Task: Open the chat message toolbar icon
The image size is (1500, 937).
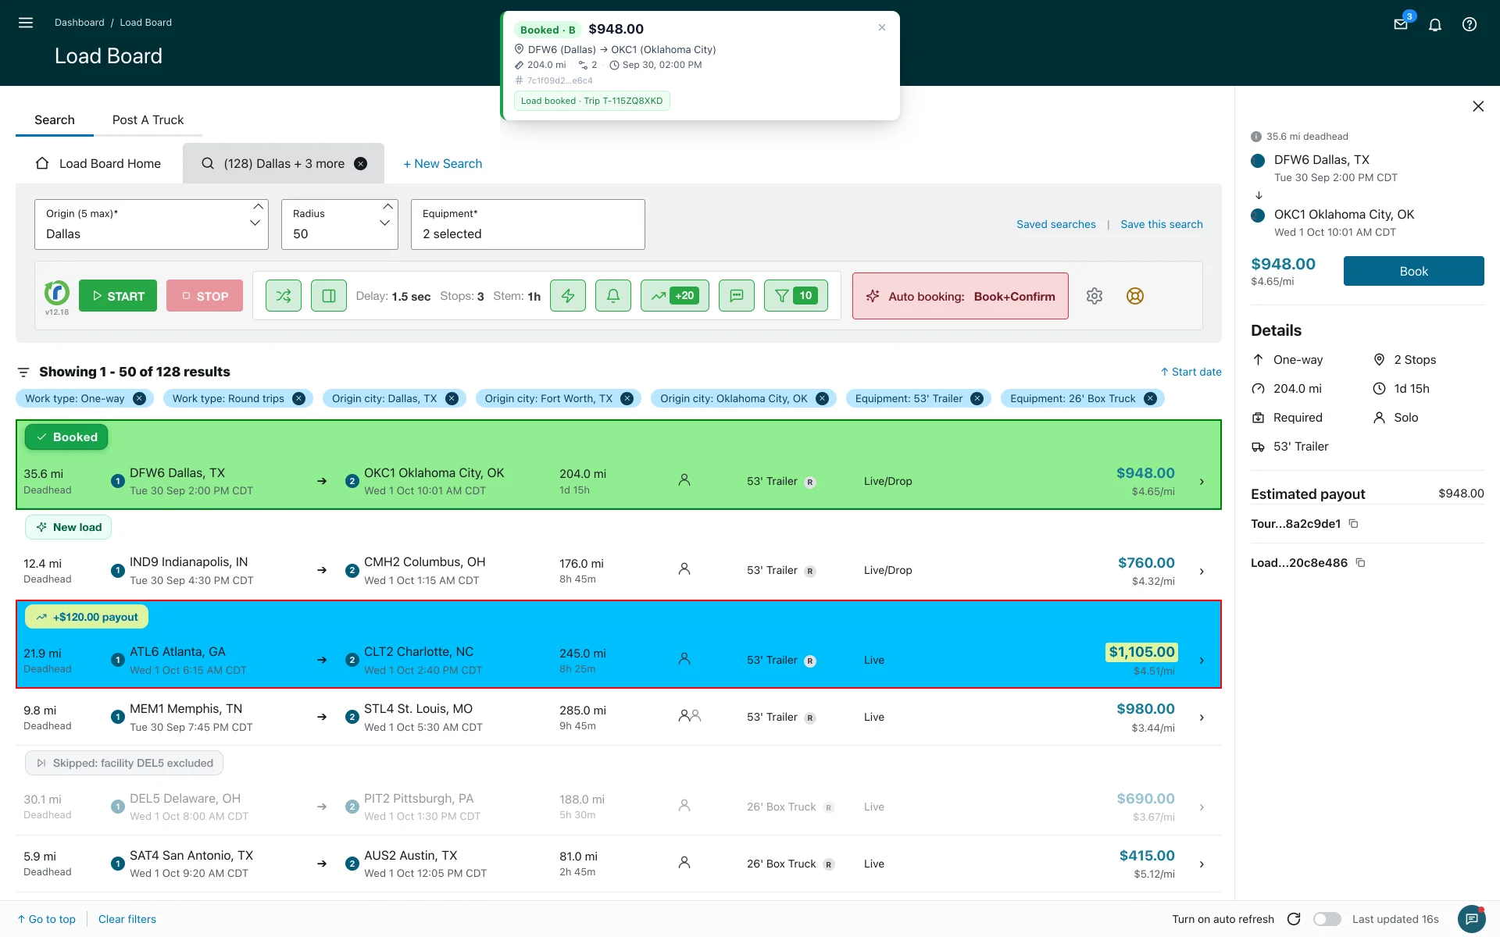Action: click(737, 296)
